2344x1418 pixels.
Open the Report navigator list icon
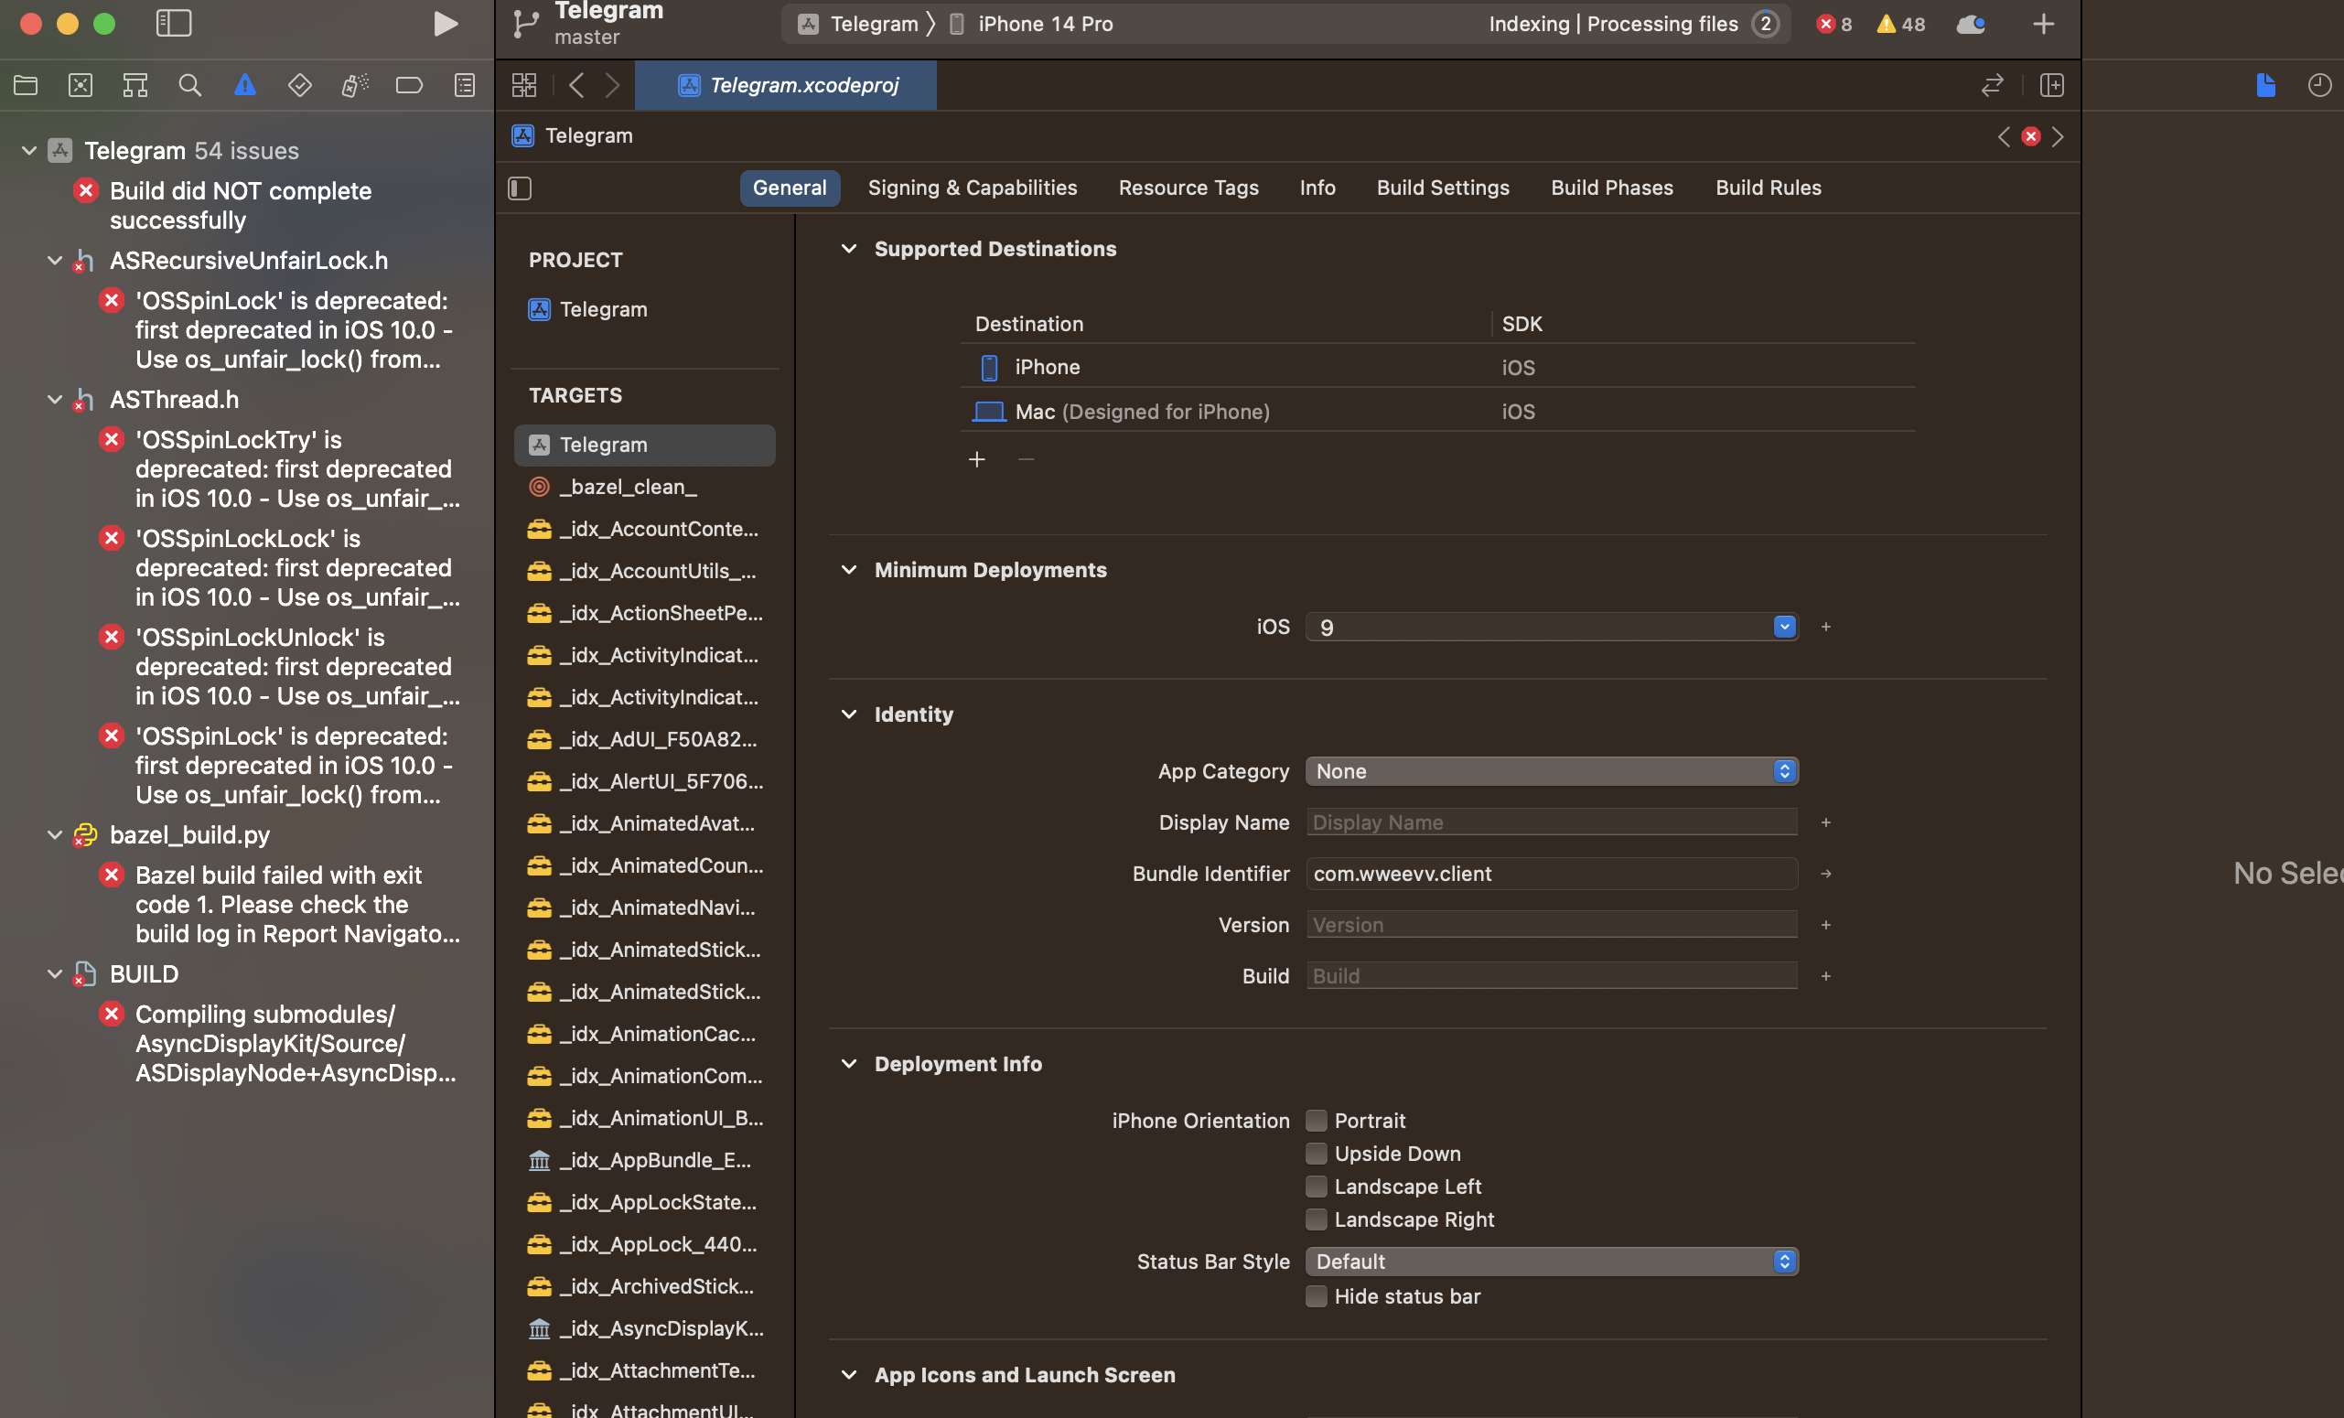click(464, 85)
